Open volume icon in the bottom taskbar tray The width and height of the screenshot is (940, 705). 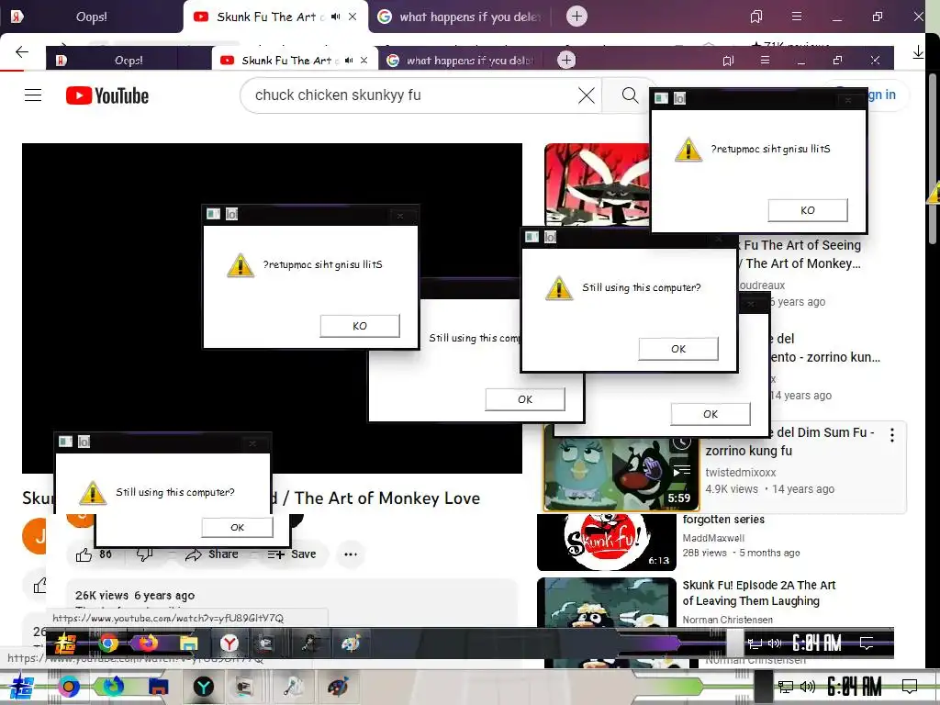[x=808, y=687]
